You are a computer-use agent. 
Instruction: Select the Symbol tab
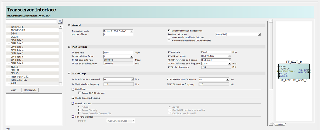(x=280, y=124)
